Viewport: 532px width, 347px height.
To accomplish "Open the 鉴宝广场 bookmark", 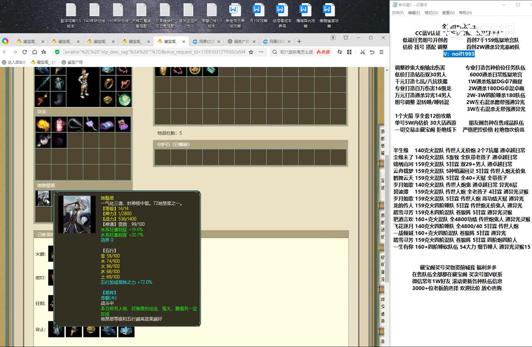I will (x=72, y=62).
